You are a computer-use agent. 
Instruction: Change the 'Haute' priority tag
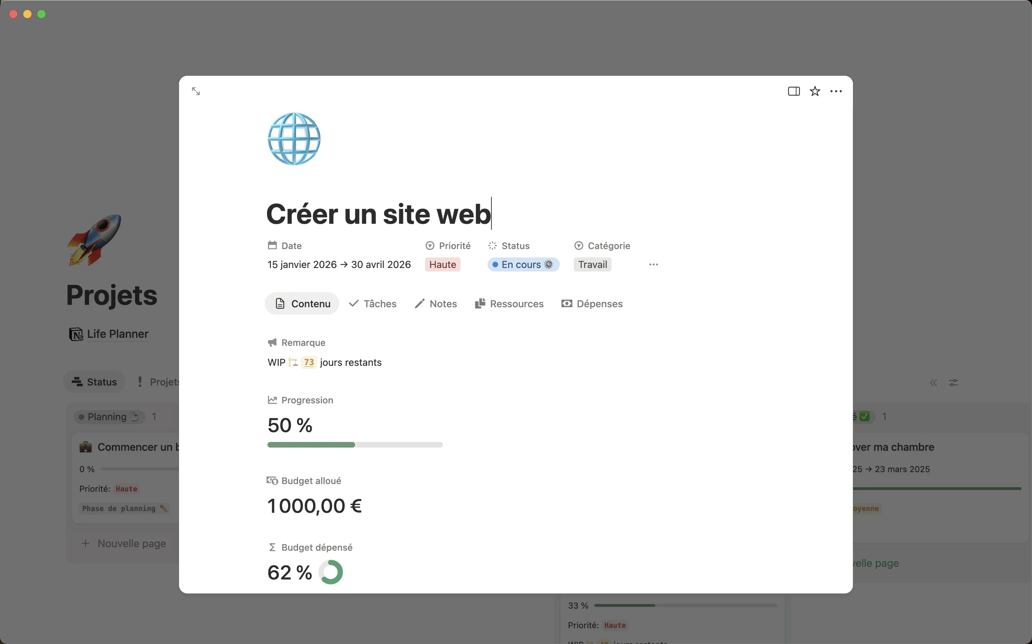click(x=443, y=264)
